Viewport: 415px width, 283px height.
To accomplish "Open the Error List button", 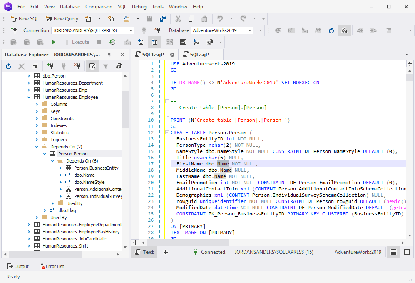I will pos(52,266).
